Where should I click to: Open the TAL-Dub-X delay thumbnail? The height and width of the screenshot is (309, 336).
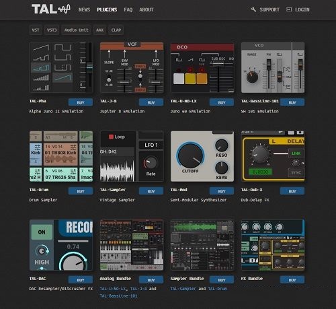[x=273, y=156]
